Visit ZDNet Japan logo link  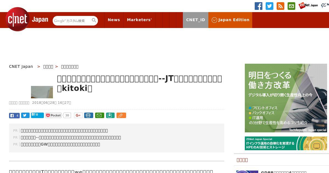pos(308,5)
